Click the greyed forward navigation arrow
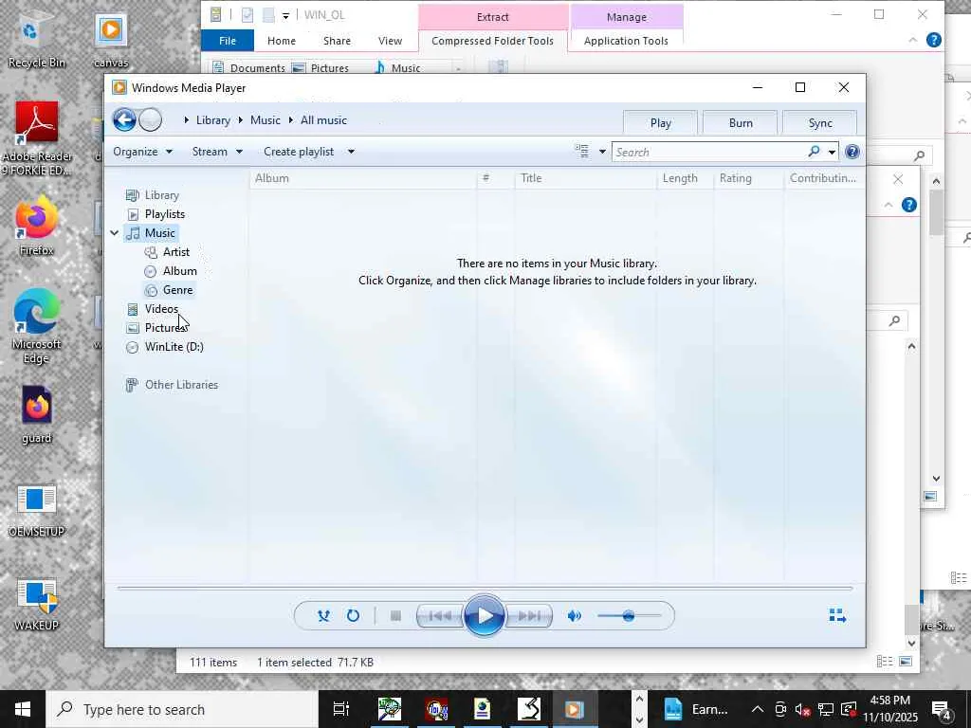 click(151, 120)
